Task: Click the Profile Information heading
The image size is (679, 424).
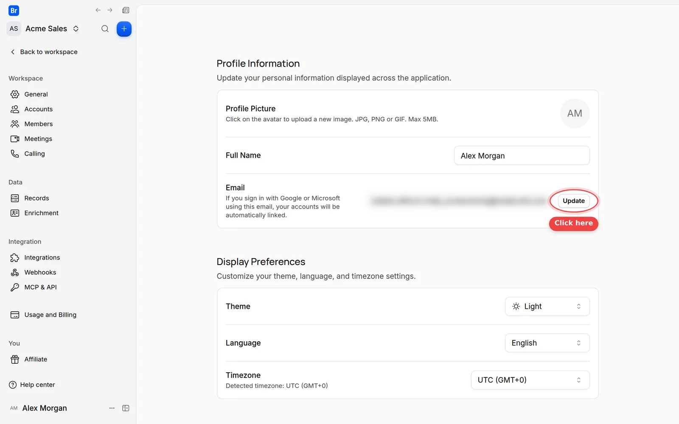Action: [x=258, y=64]
